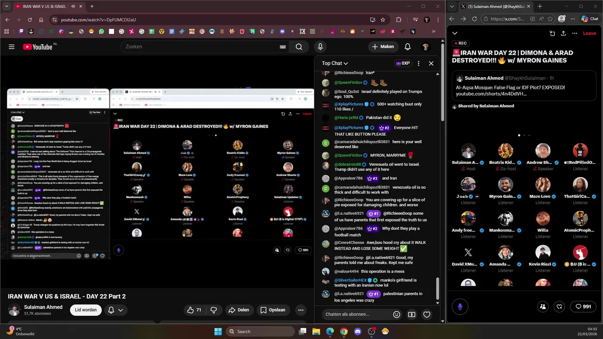
Task: Refresh the X page in Edge
Action: (474, 19)
